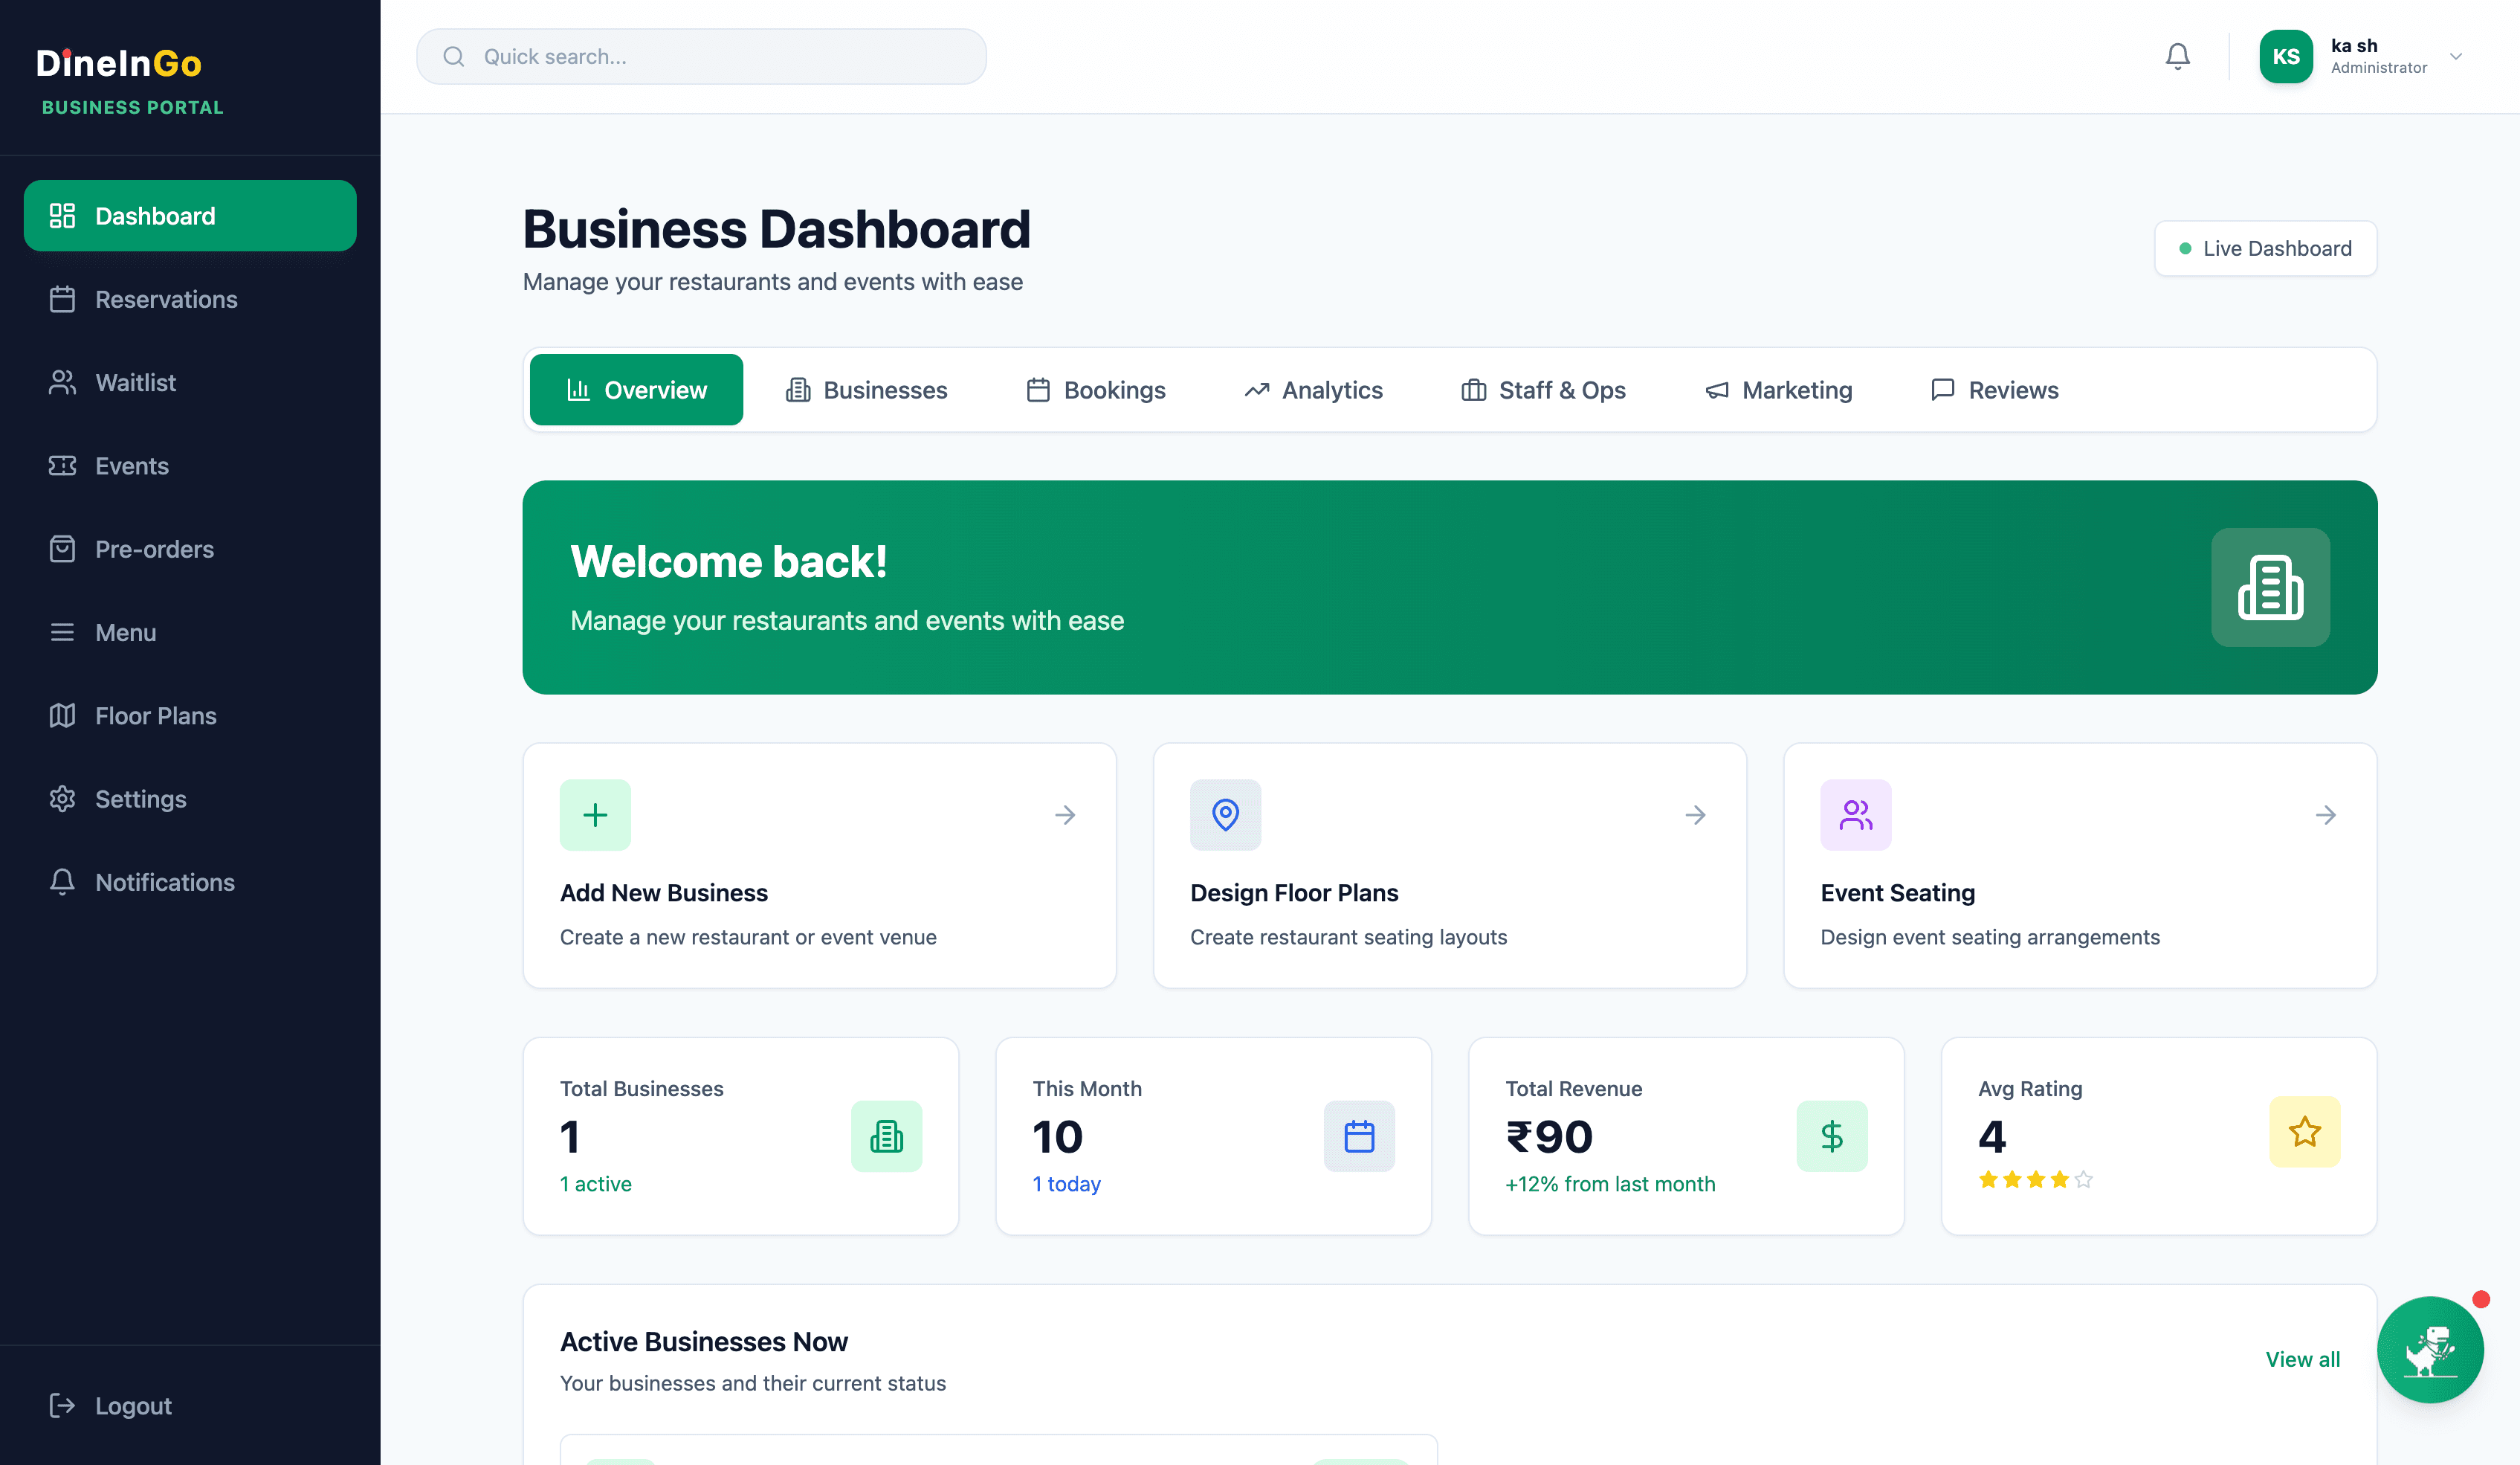Click the purple Event Seating people icon
This screenshot has height=1465, width=2520.
pos(1855,814)
